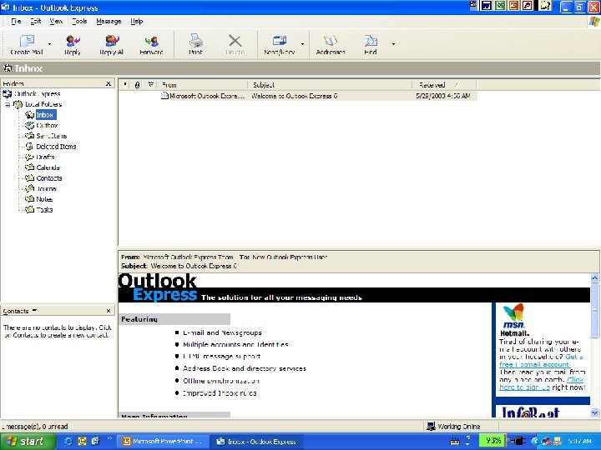Sort by the From column header
This screenshot has height=450, width=601.
pyautogui.click(x=203, y=85)
